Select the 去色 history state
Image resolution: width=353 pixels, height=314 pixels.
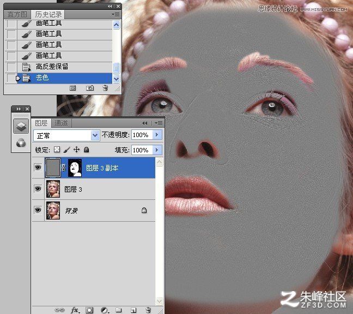[65, 78]
